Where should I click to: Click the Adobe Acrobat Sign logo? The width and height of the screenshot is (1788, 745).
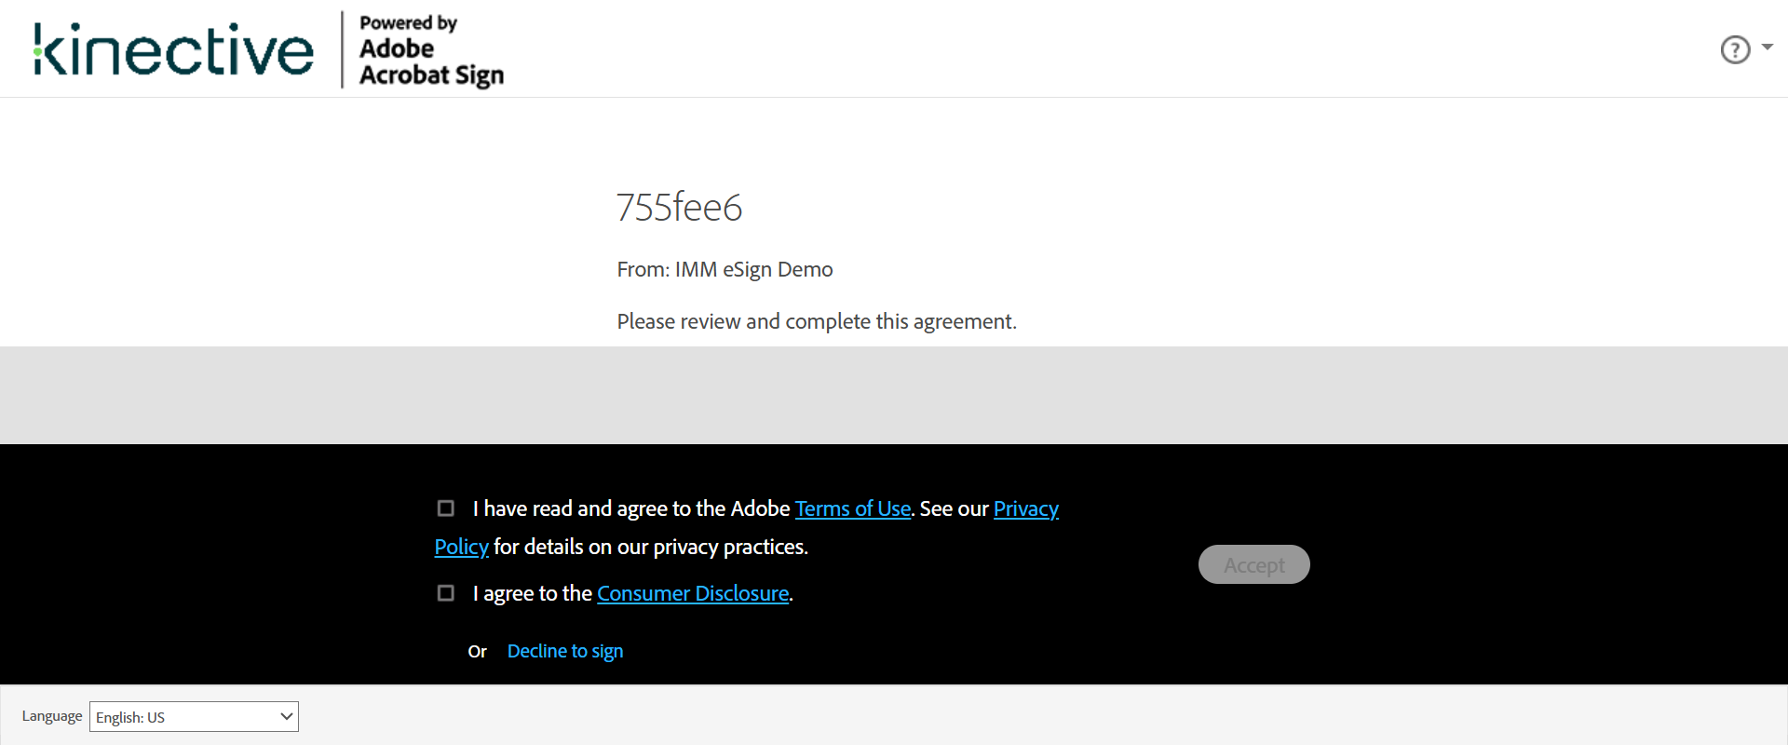[431, 51]
